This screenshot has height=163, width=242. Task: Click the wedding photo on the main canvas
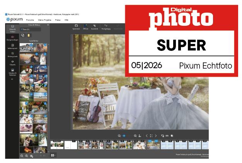140,82
